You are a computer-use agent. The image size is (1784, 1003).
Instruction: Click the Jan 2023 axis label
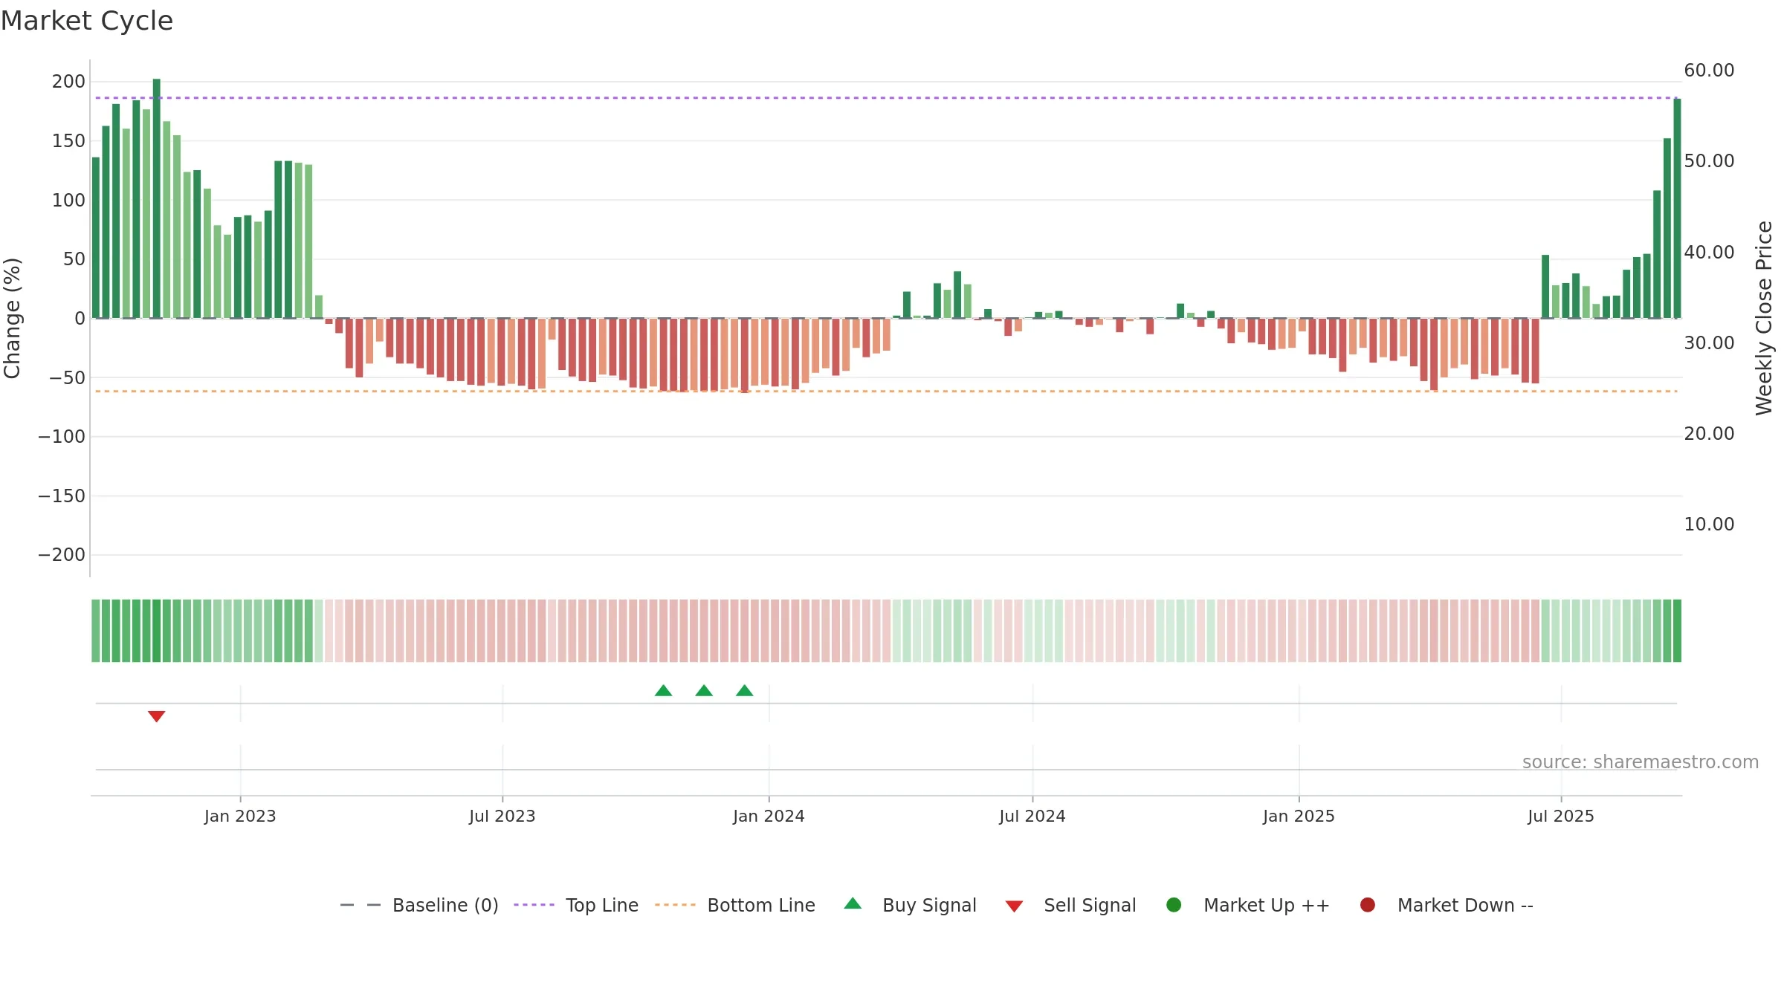240,816
